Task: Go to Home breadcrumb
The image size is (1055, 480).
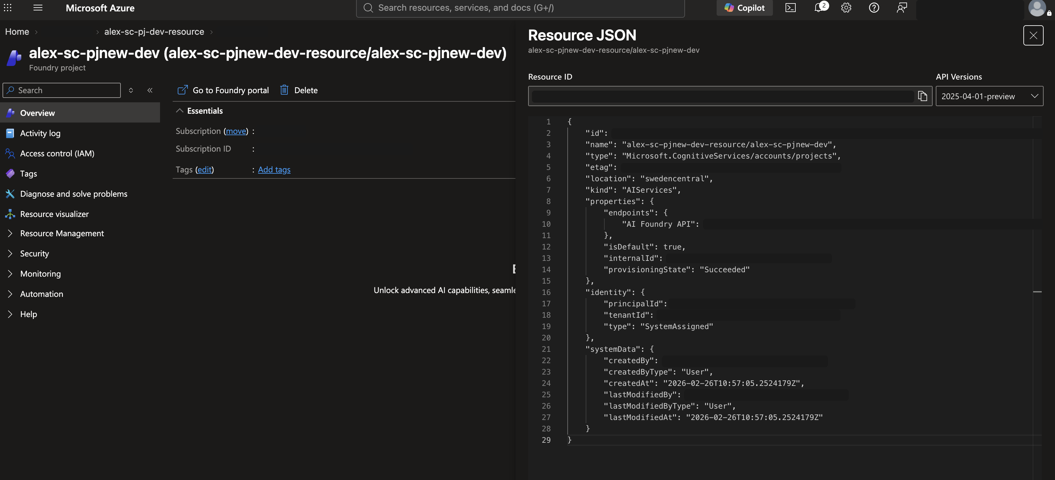Action: pos(17,32)
